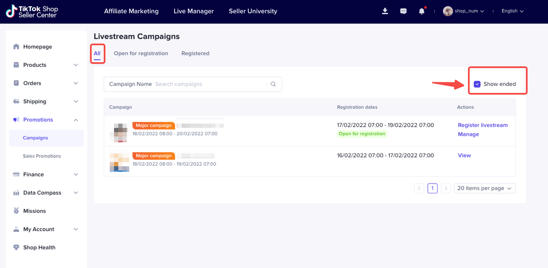The height and width of the screenshot is (268, 548).
Task: Open the notifications bell
Action: [x=422, y=11]
